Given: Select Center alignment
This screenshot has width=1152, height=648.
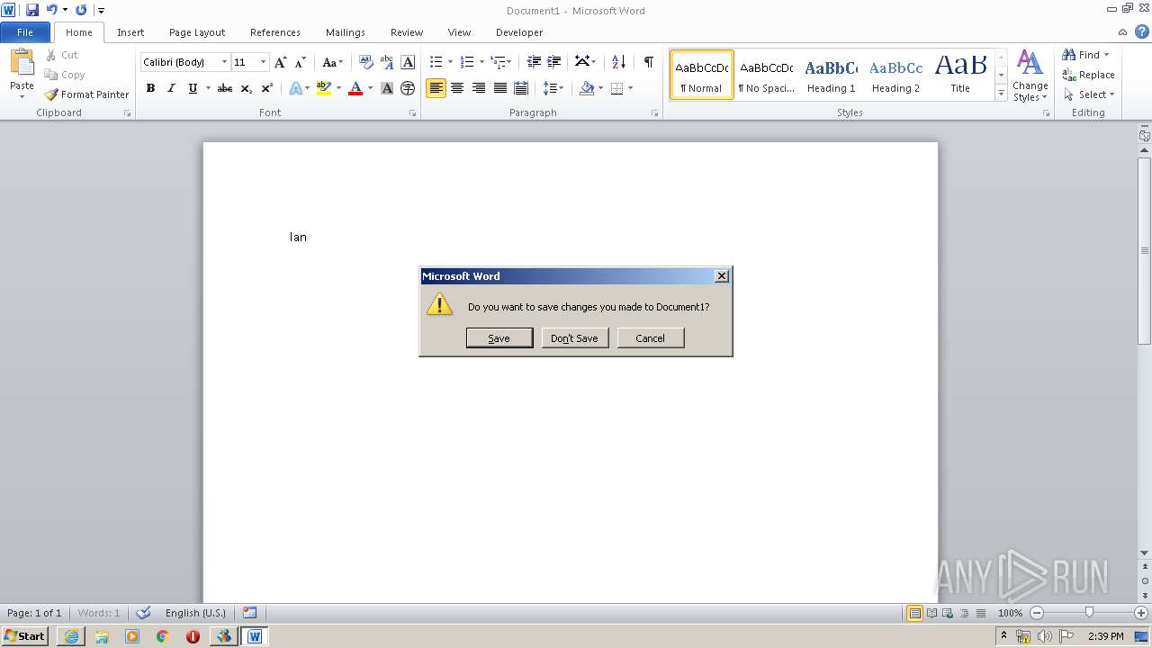Looking at the screenshot, I should (x=457, y=88).
